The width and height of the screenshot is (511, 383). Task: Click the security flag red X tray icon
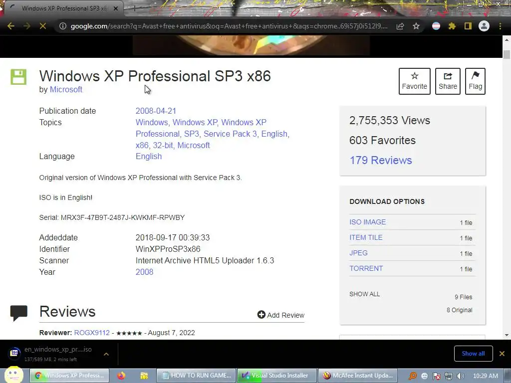coord(436,376)
